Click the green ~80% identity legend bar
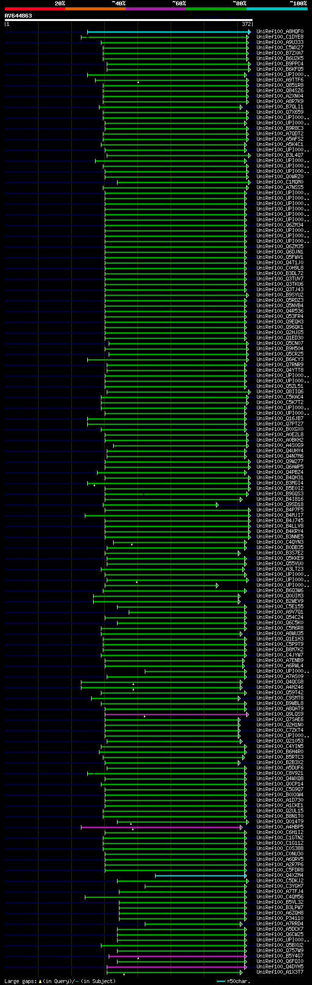 click(x=216, y=9)
